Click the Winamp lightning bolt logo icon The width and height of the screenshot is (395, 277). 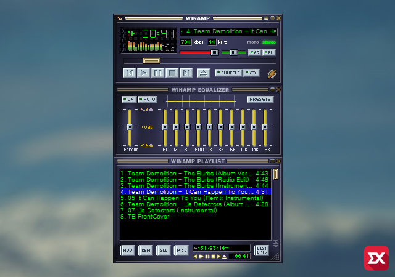point(272,73)
